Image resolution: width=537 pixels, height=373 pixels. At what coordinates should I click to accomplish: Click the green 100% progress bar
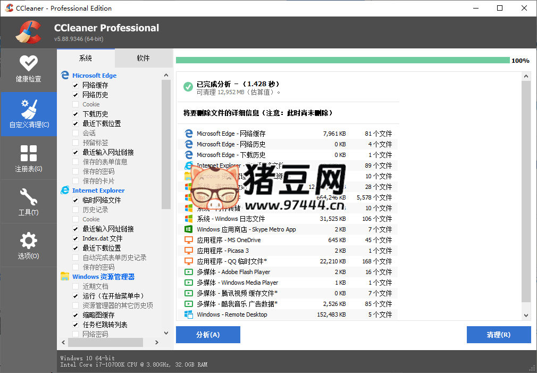point(340,60)
